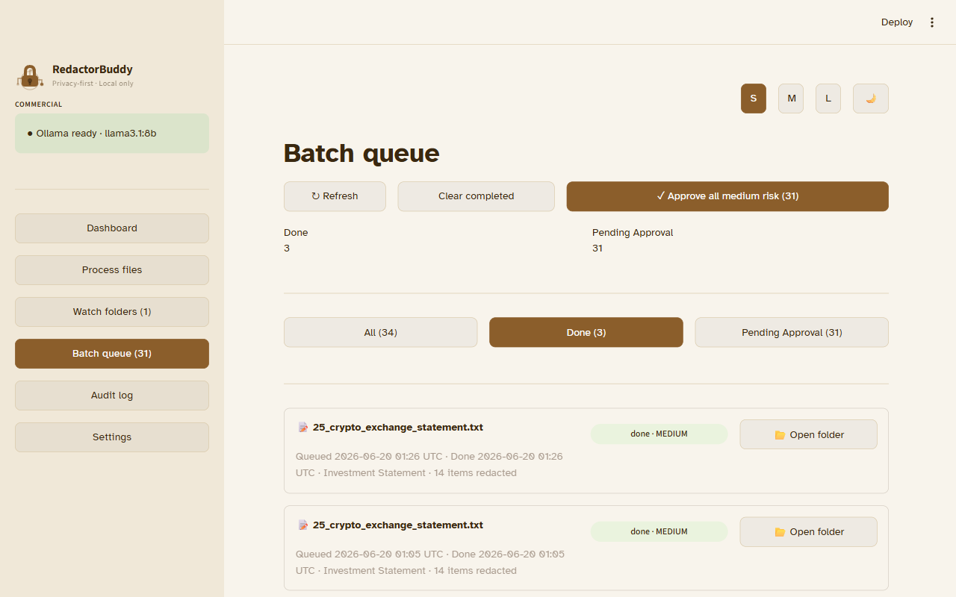Open Watch folders (1) page

point(112,312)
